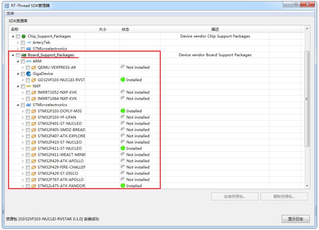
Task: Click the grey status icon for STM32F767-ATK-APOLLO
Action: tap(123, 179)
